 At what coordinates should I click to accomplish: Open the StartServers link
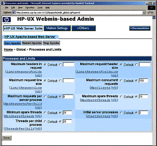coord(99,116)
